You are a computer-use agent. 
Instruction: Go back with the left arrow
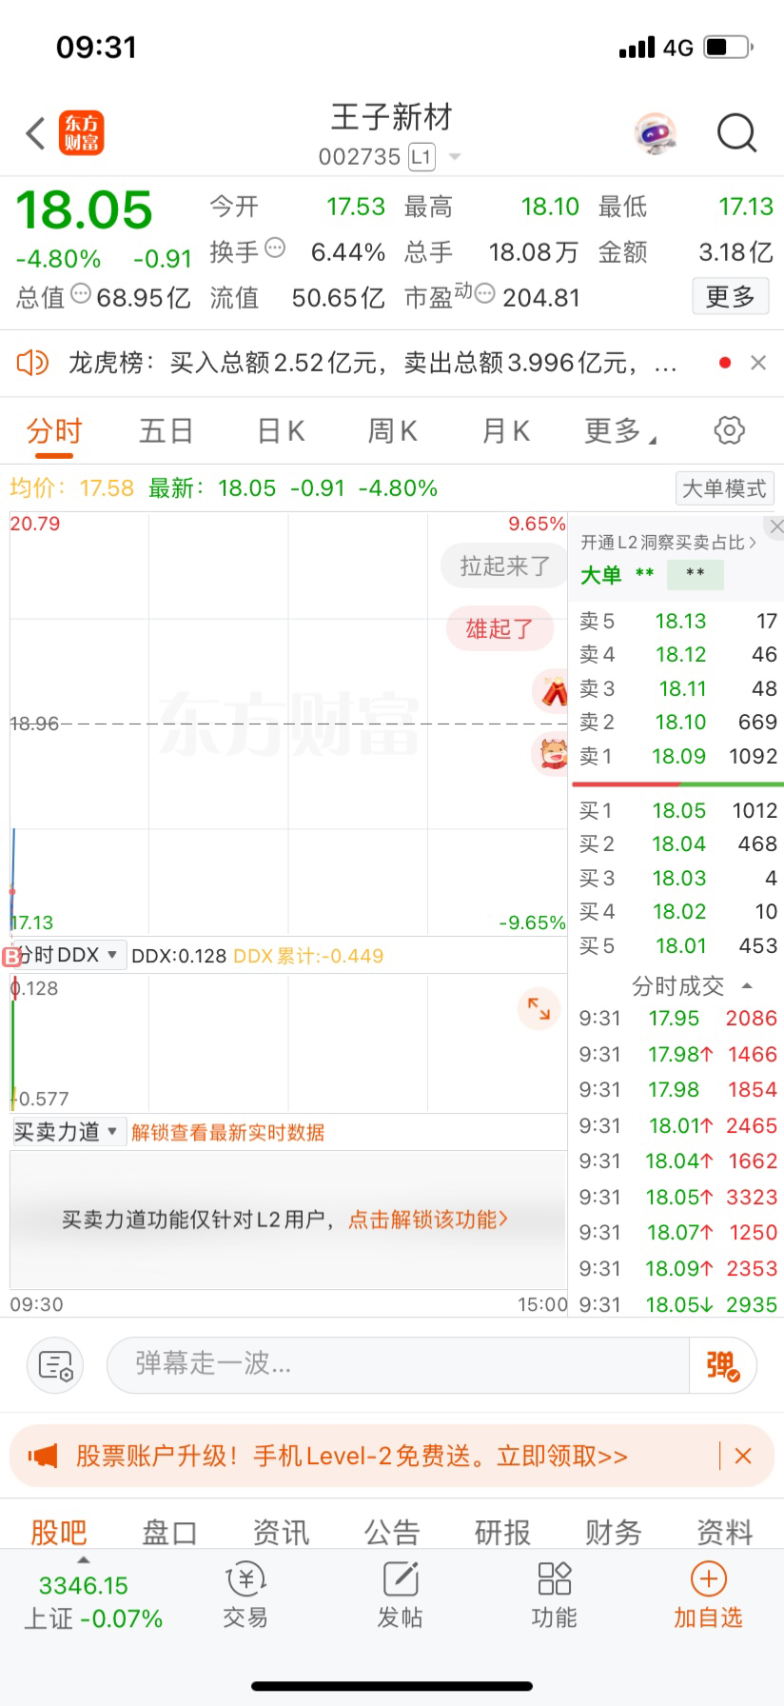(x=35, y=133)
